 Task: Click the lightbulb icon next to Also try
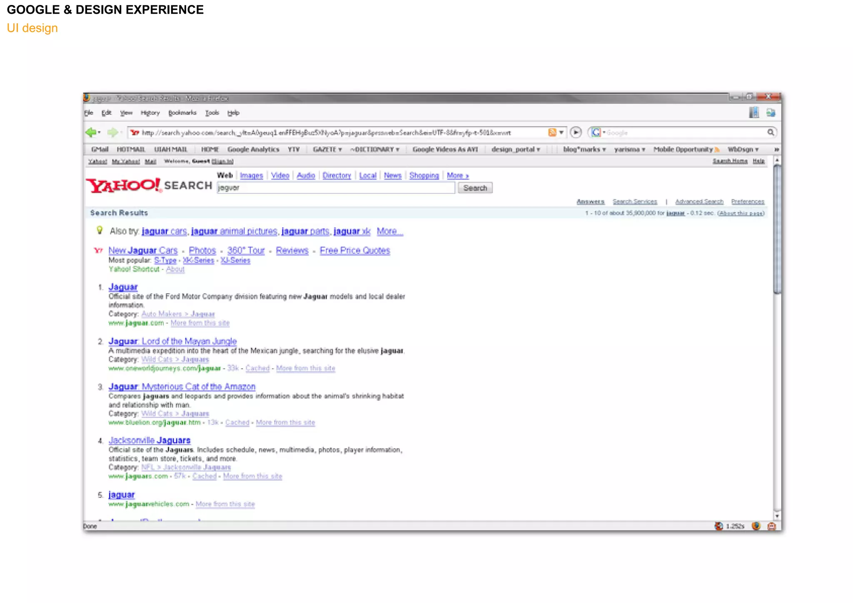click(x=100, y=230)
